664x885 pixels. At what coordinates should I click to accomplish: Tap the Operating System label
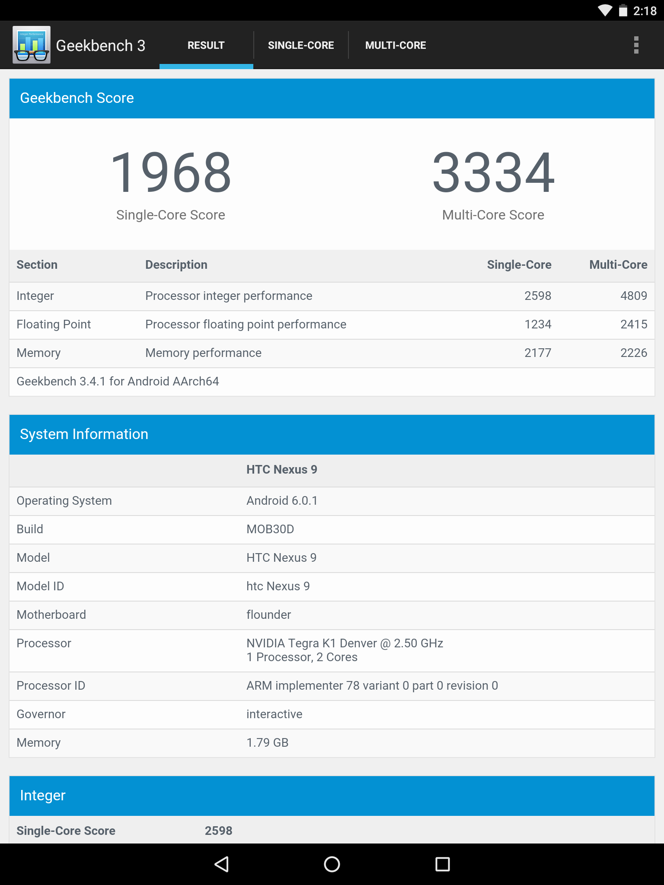point(64,501)
